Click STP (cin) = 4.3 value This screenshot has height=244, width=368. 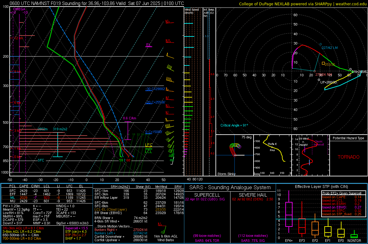[x=76, y=232]
